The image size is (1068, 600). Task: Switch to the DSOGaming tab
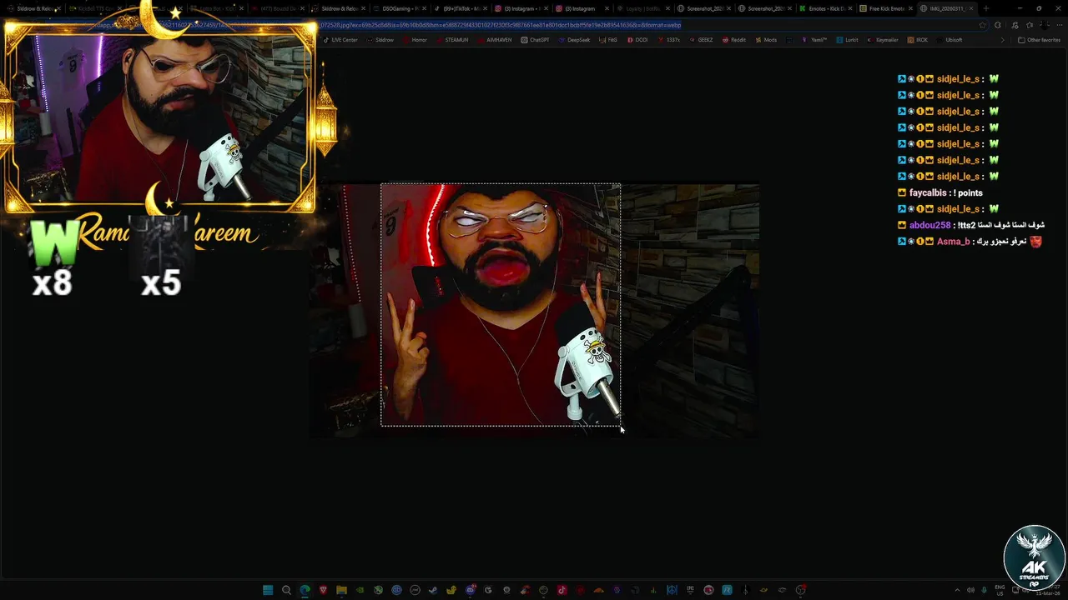point(400,8)
